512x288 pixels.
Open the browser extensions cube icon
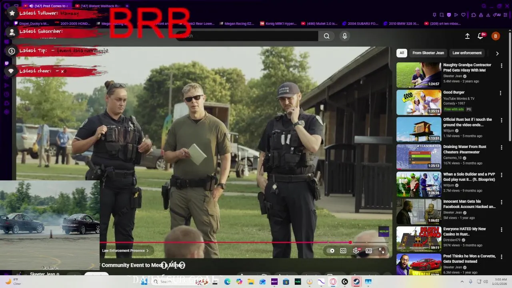474,15
